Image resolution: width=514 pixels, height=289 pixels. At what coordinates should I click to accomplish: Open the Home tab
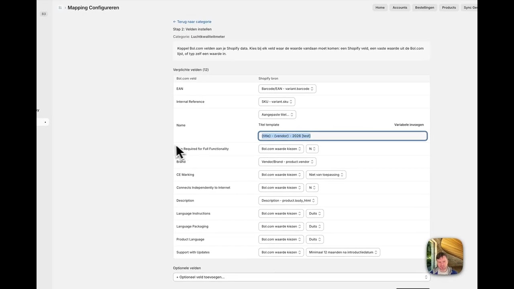(x=380, y=8)
